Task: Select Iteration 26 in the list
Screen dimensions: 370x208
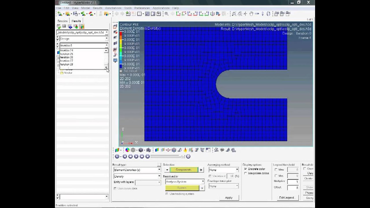Action: (66, 57)
